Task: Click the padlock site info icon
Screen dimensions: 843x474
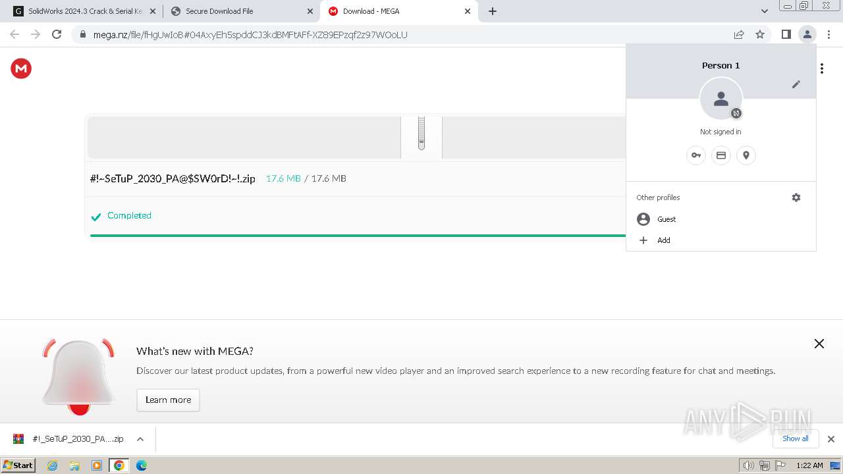Action: tap(83, 34)
